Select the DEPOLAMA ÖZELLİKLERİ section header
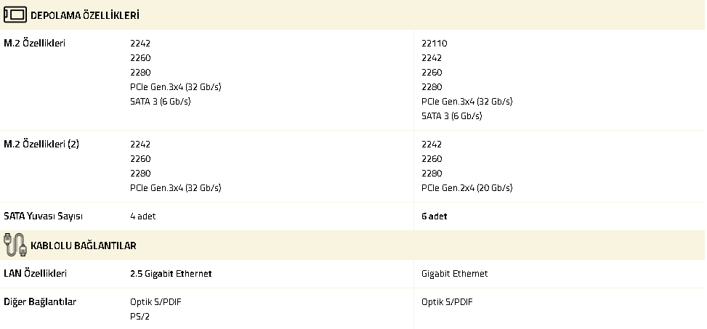The width and height of the screenshot is (707, 329). coord(85,15)
